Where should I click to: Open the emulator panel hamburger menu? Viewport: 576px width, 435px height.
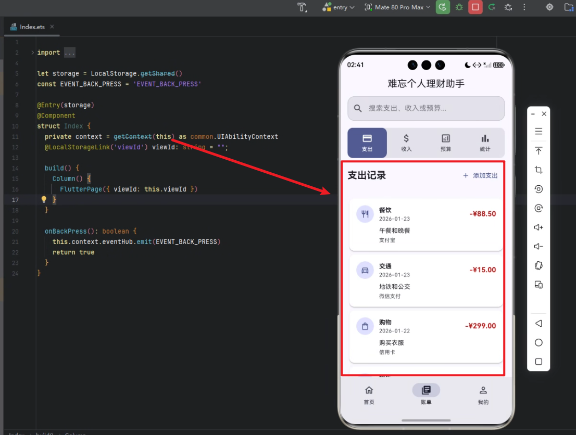pos(539,132)
